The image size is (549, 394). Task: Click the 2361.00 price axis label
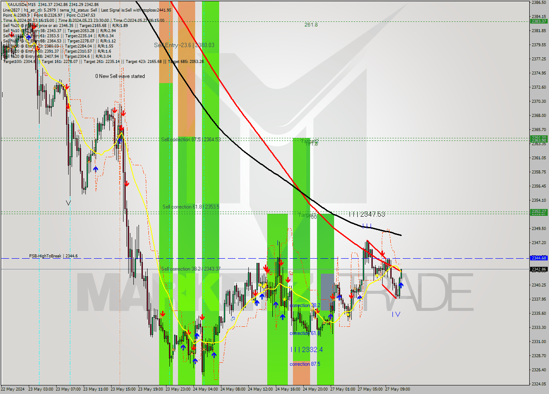pos(539,158)
